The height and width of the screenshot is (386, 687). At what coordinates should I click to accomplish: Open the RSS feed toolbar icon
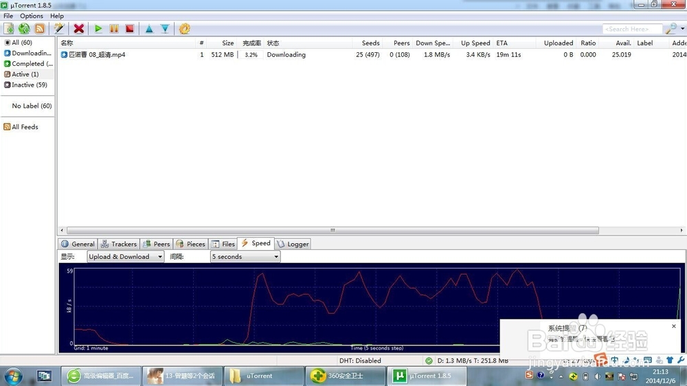point(39,29)
